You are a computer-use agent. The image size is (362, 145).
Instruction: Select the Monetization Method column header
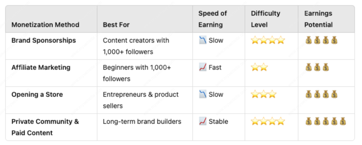point(46,25)
